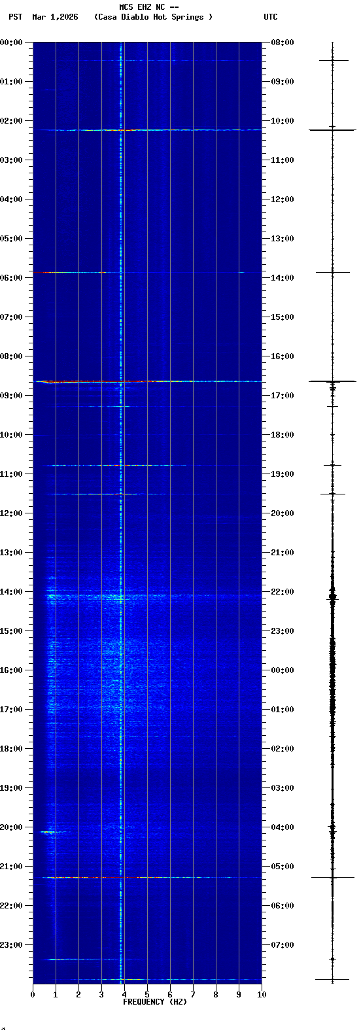Screen dimensions: 361x1036
Task: Click the 10 Hz frequency tick label
Action: (x=262, y=995)
